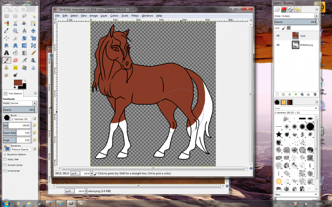The image size is (332, 207).
Task: Hide the 'Layer' layer via eye icon
Action: tap(278, 36)
